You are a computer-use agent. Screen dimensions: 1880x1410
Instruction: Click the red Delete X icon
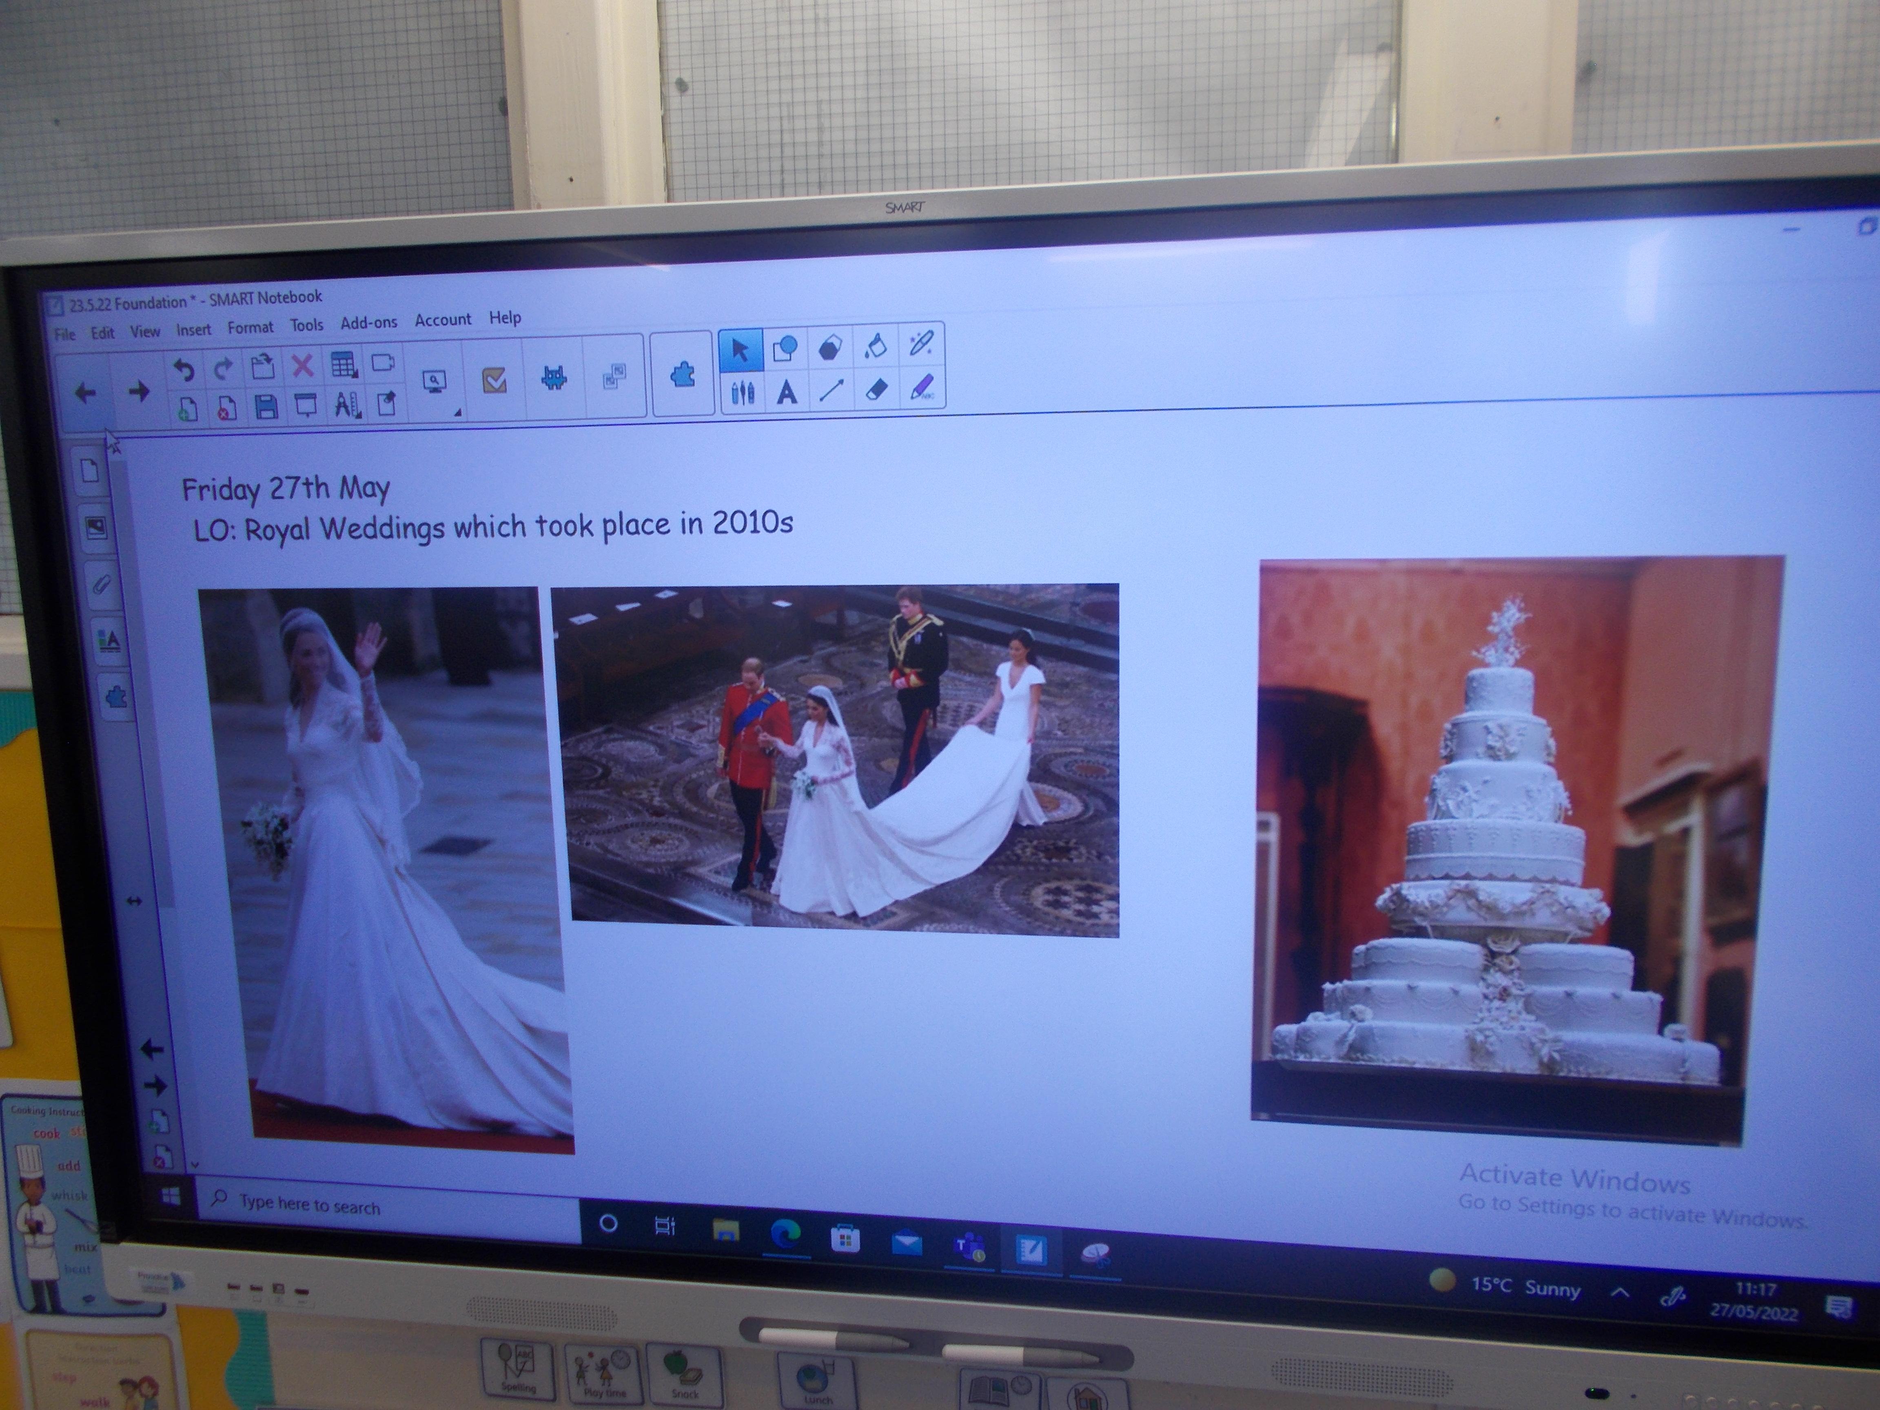tap(302, 366)
